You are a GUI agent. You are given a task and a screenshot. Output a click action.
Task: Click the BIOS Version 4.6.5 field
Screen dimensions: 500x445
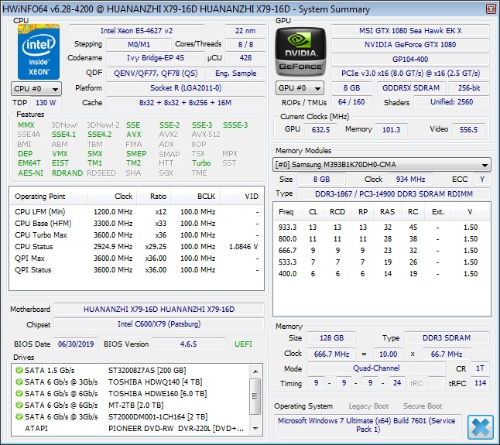point(188,344)
